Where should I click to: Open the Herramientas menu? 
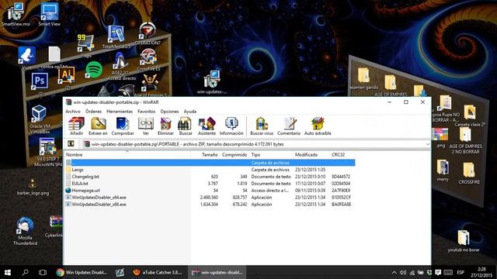click(x=120, y=112)
